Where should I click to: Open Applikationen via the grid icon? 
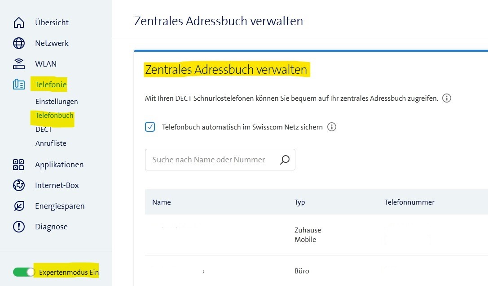click(x=18, y=164)
